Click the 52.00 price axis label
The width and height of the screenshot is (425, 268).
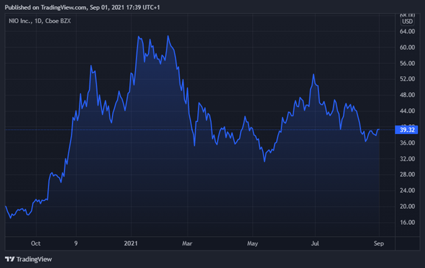[x=406, y=79]
